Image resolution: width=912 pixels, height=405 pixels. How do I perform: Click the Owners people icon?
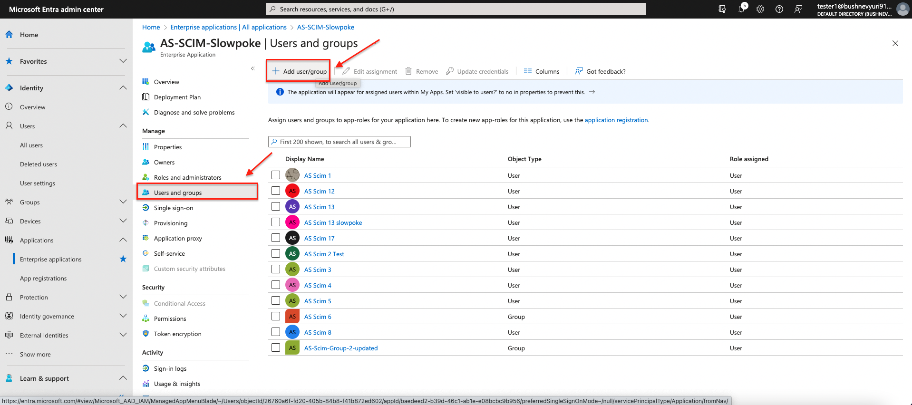[146, 162]
